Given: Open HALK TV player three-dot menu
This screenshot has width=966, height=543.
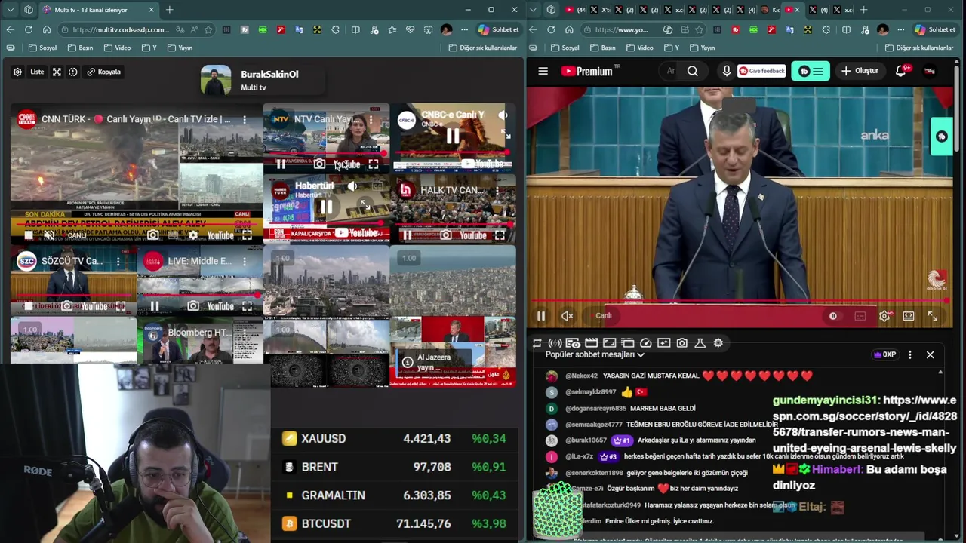Looking at the screenshot, I should (x=497, y=190).
